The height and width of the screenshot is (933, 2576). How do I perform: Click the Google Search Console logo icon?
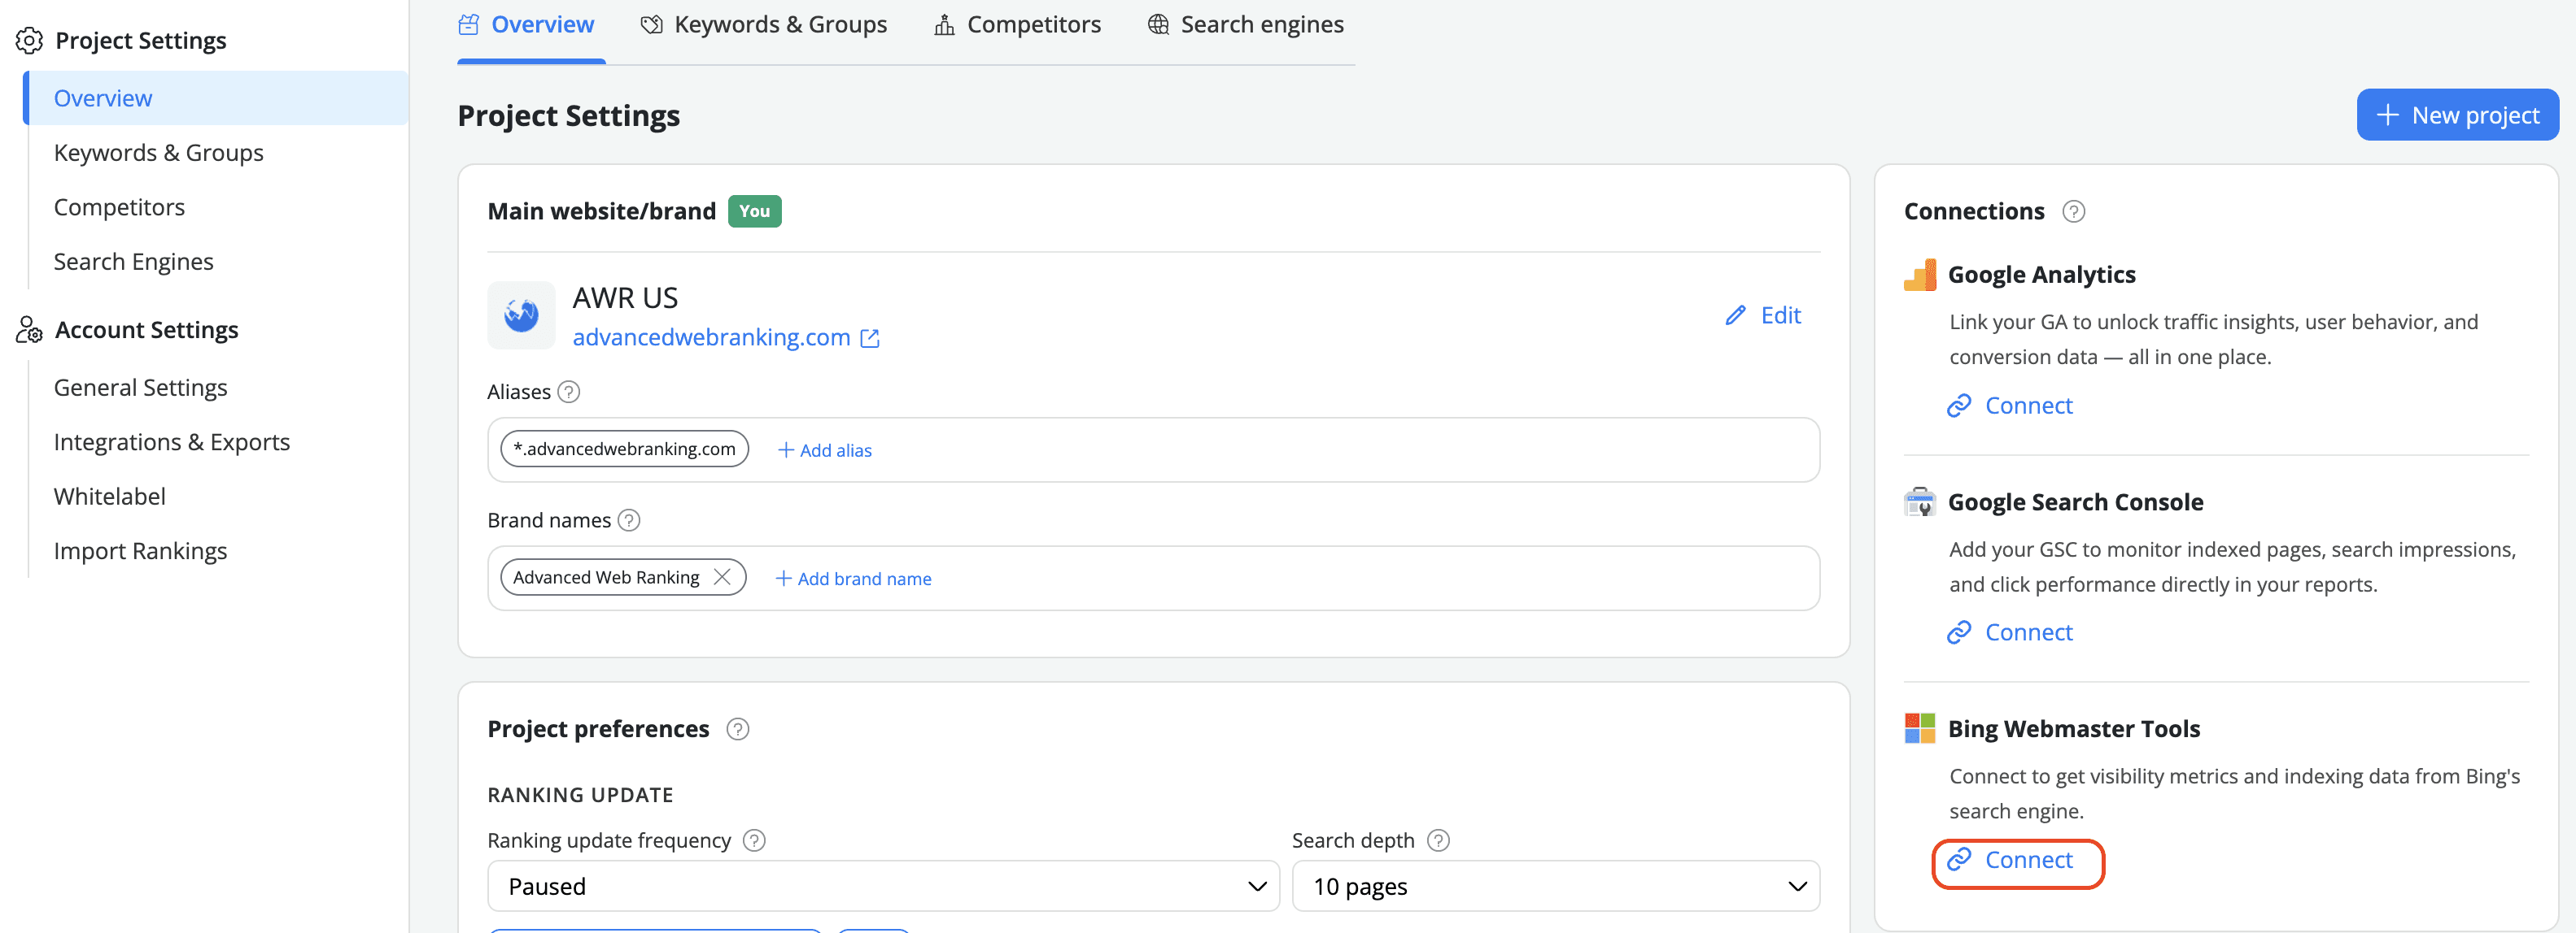(1920, 501)
